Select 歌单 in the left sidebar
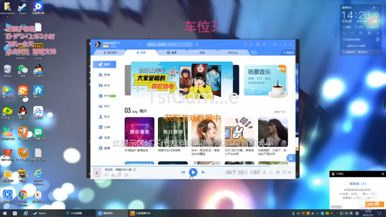Screen dimensions: 386x217 click(104, 75)
